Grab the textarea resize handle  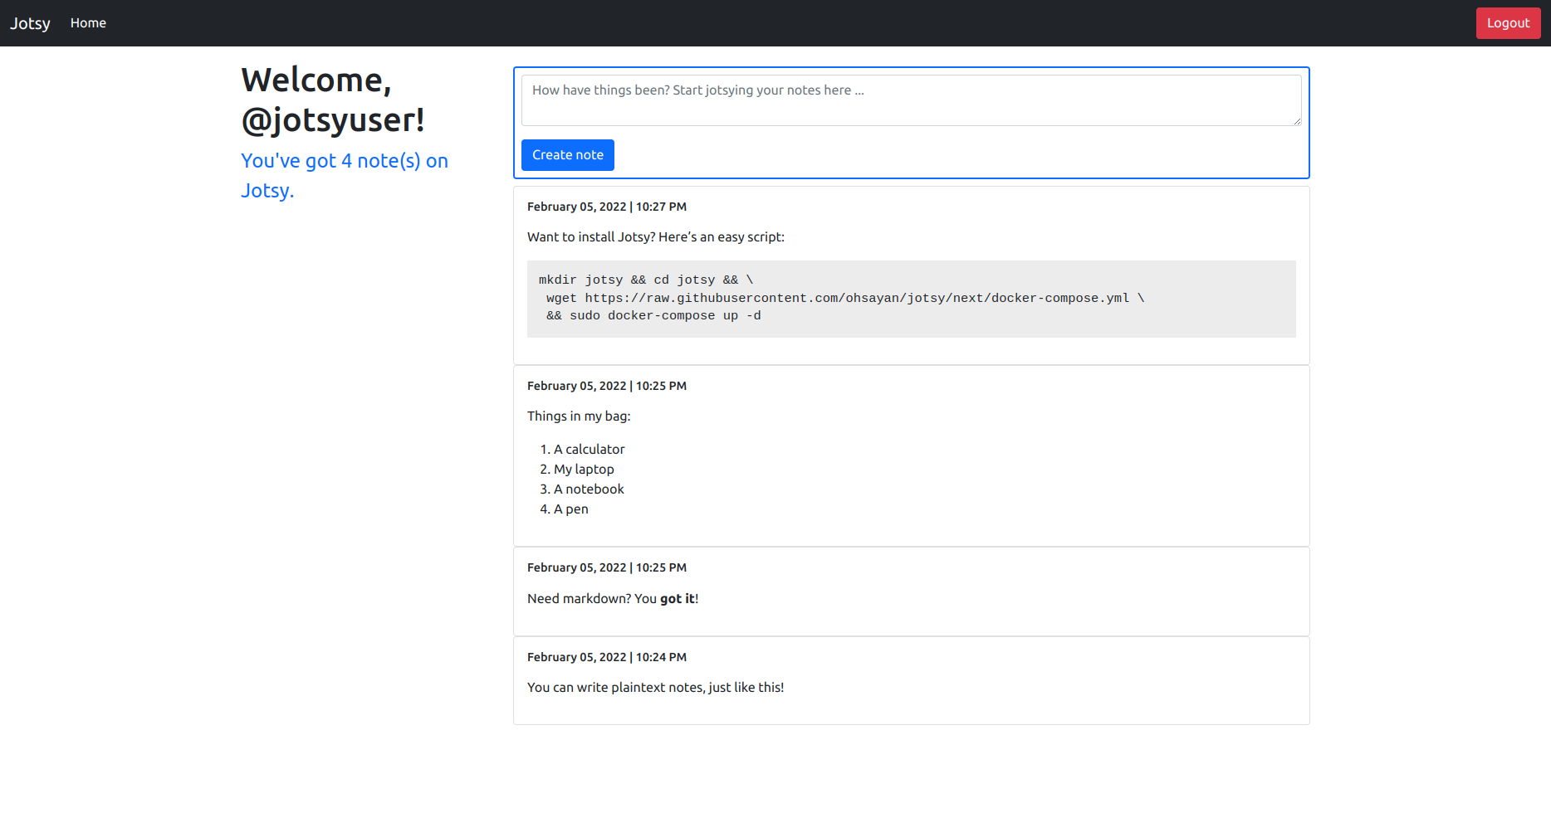click(1296, 121)
